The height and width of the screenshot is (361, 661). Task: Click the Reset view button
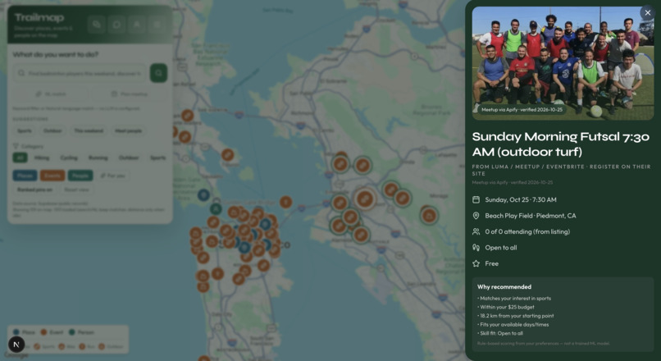coord(76,190)
